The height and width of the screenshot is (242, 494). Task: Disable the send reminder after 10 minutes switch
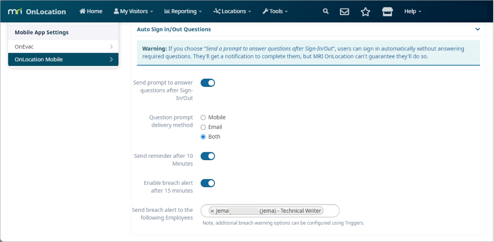(x=208, y=156)
